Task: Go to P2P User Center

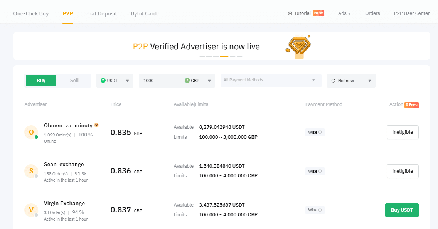Action: pyautogui.click(x=412, y=13)
